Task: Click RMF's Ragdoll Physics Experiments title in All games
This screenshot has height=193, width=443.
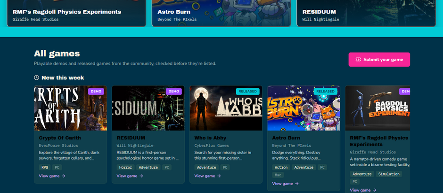Action: click(379, 141)
